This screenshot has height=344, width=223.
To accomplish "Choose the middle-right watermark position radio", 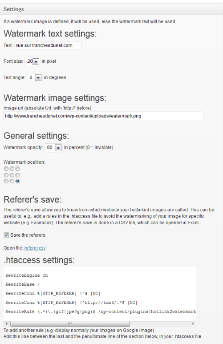I will point(17,175).
